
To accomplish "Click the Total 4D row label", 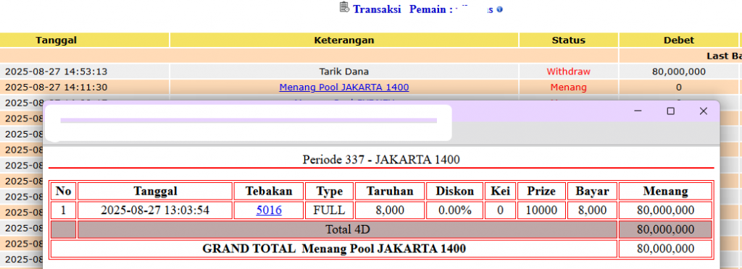I will (x=347, y=229).
